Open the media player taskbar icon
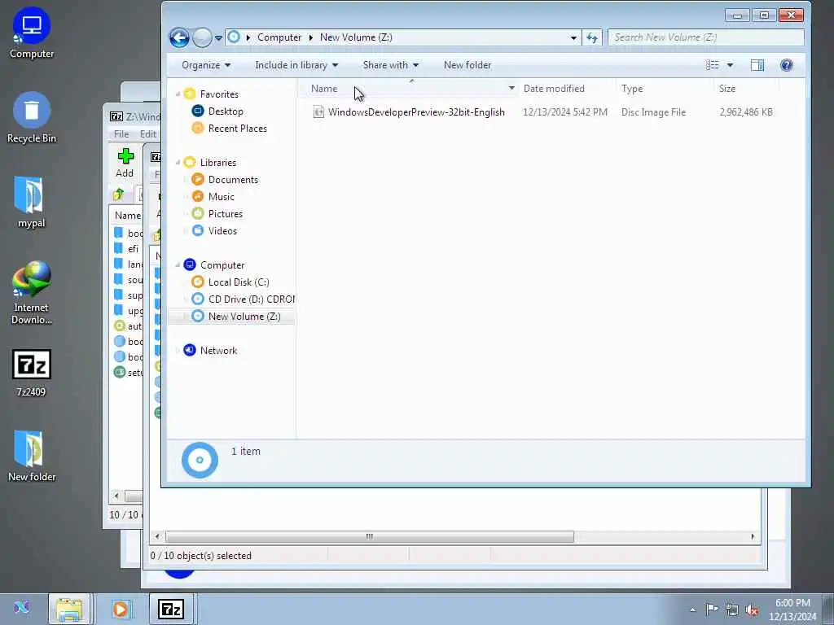Viewport: 834px width, 625px height. [121, 609]
